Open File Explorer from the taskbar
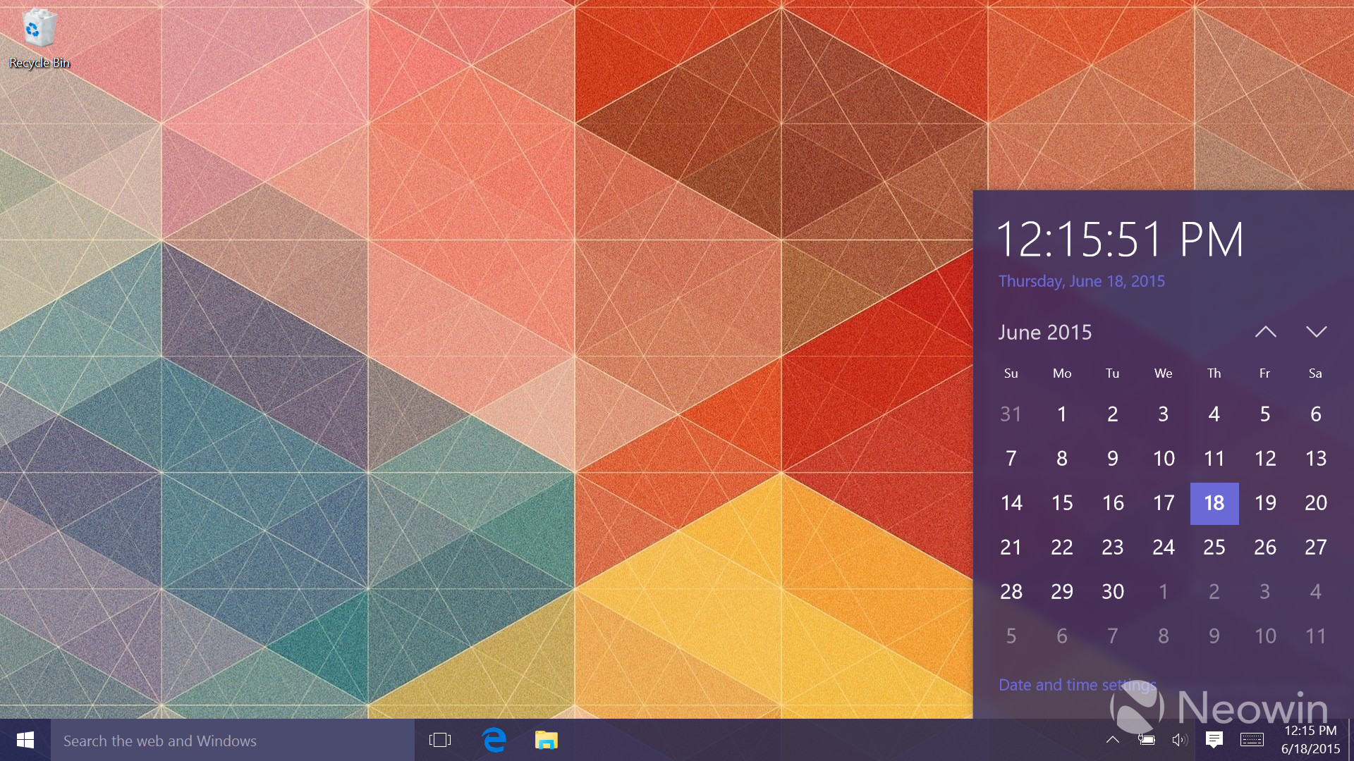The height and width of the screenshot is (761, 1354). coord(546,740)
